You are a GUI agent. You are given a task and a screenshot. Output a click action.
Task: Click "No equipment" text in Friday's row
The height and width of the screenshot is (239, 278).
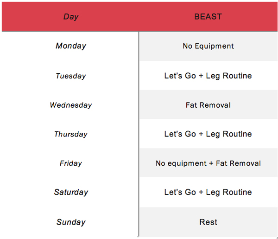181,163
